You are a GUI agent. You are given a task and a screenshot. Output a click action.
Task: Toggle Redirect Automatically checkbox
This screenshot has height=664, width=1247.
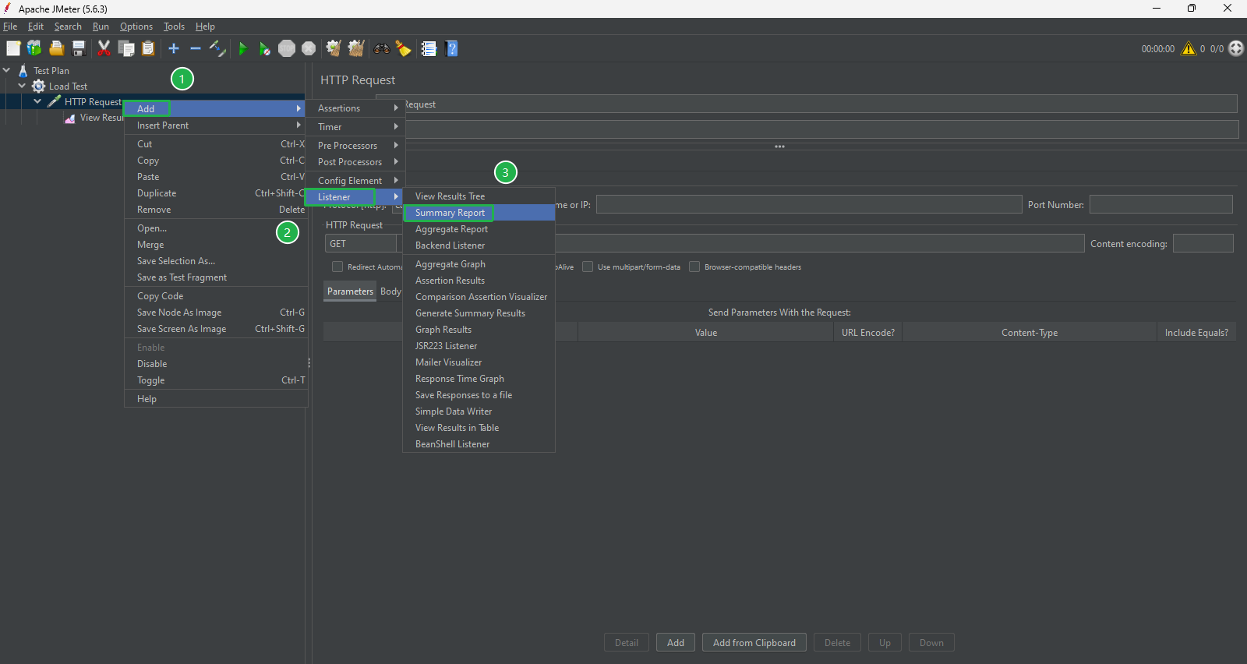pyautogui.click(x=337, y=267)
